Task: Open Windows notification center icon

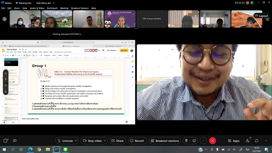Action: [267, 150]
